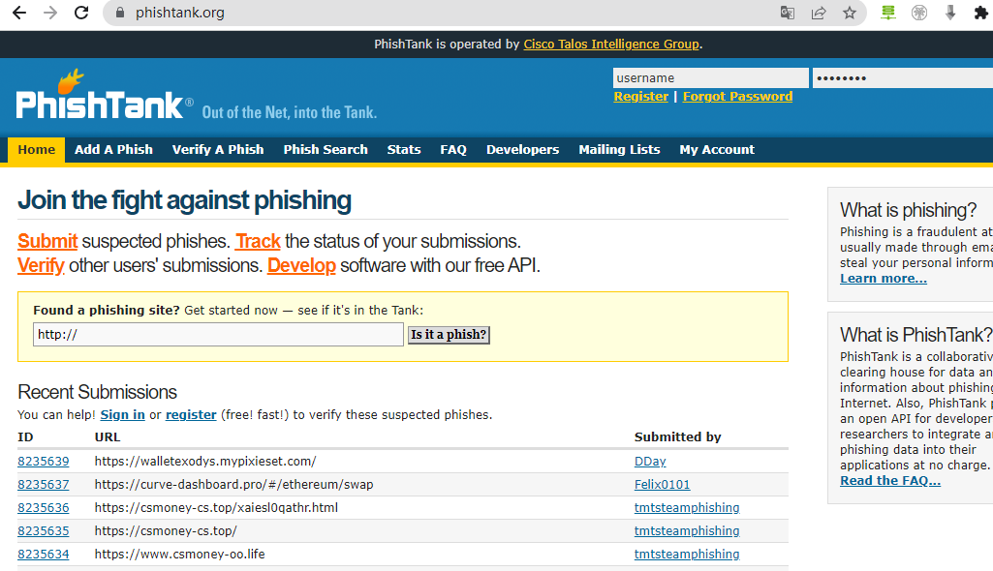Open the Stats tab

(403, 150)
